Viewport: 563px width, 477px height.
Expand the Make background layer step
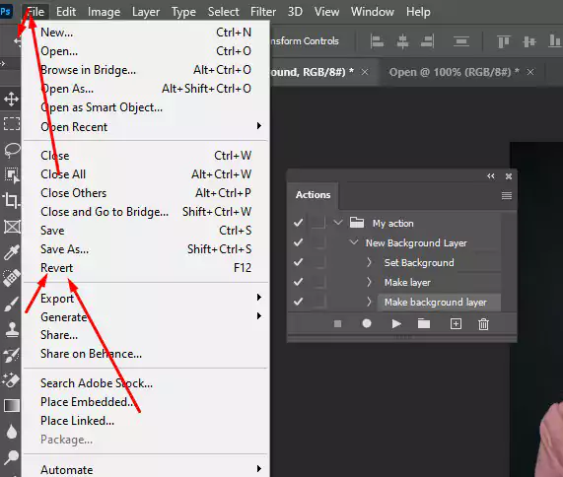point(369,302)
